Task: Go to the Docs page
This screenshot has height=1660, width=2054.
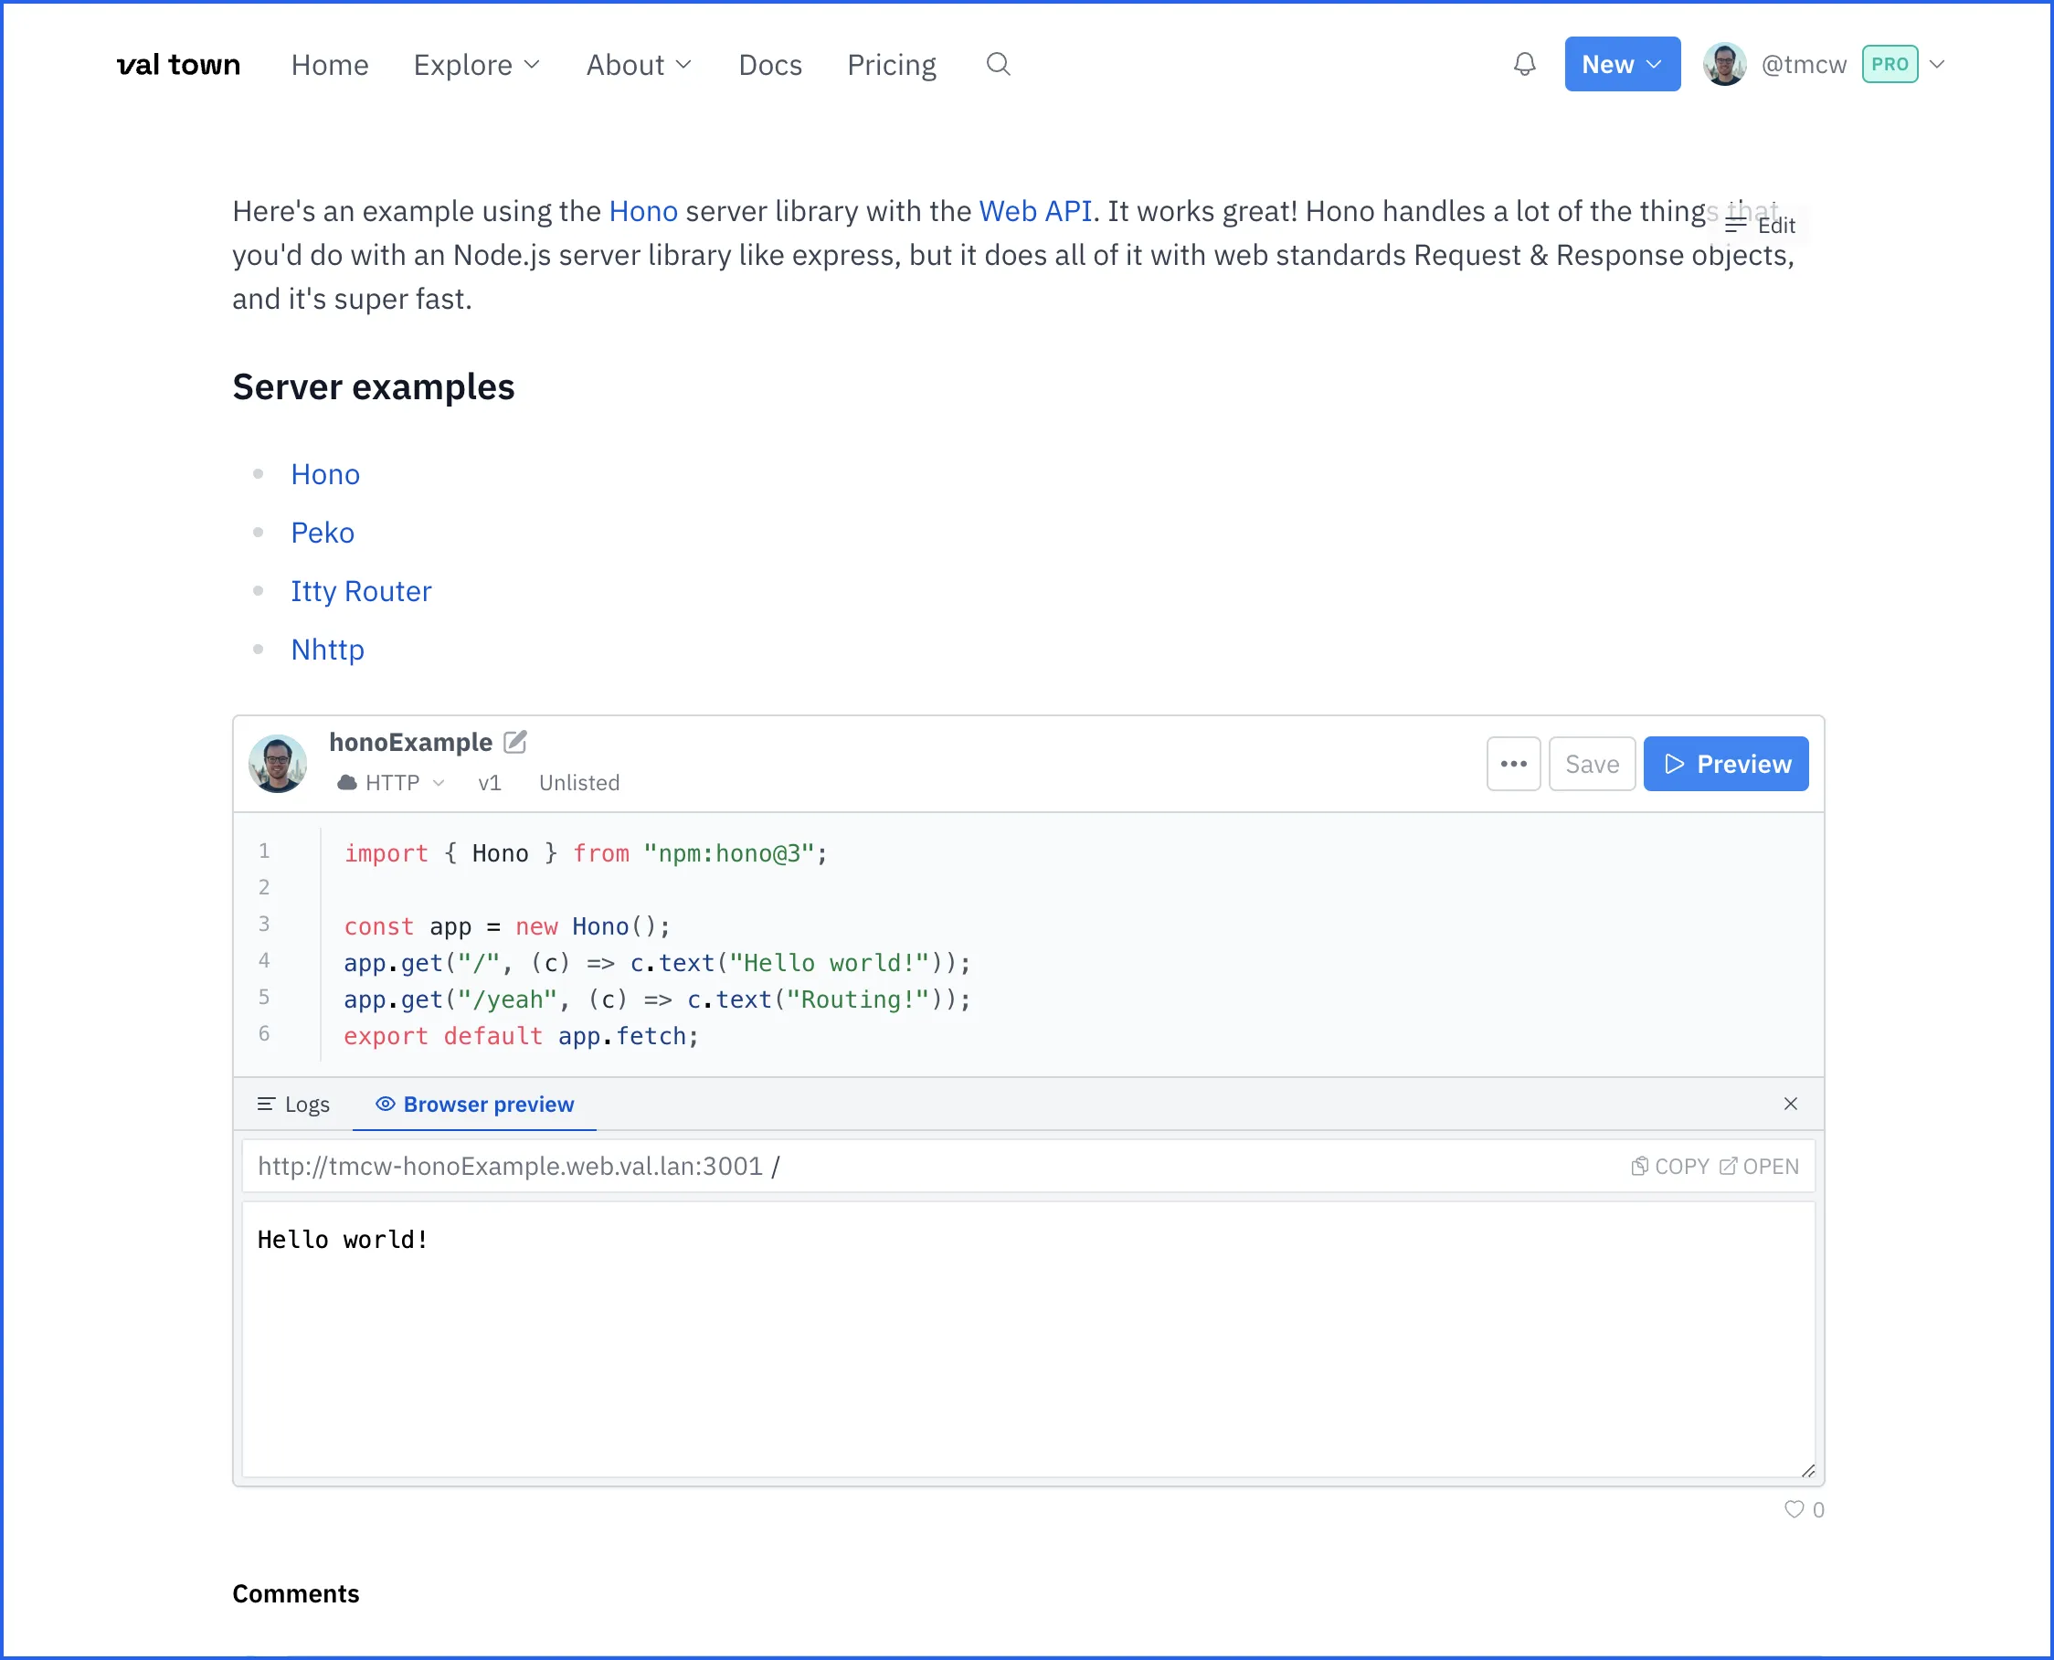Action: [x=769, y=65]
